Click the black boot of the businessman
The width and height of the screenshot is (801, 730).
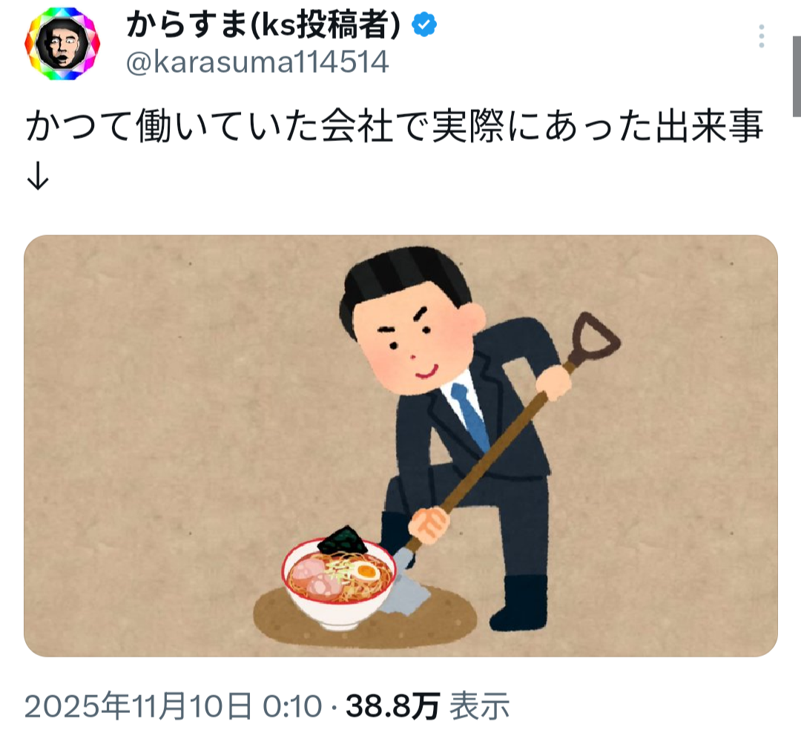[519, 603]
